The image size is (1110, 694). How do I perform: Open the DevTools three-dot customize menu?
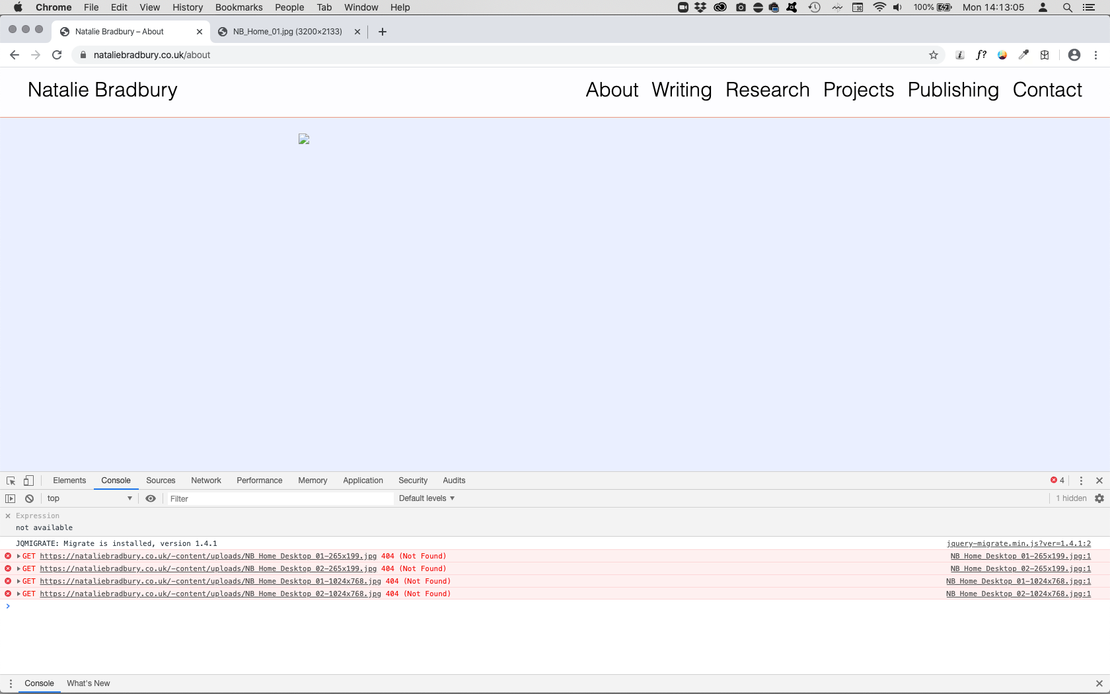1081,481
